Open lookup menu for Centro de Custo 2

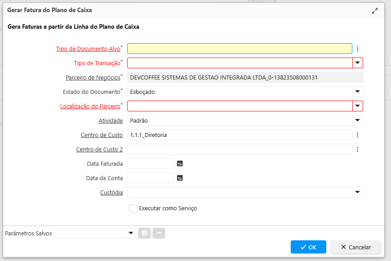358,150
